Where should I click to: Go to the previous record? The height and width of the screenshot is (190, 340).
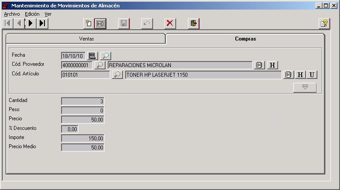click(x=19, y=23)
